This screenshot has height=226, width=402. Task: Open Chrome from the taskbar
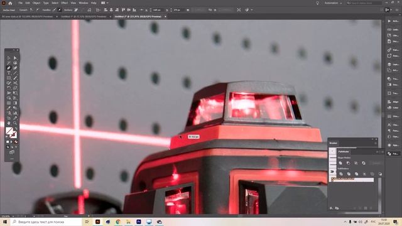tap(118, 222)
